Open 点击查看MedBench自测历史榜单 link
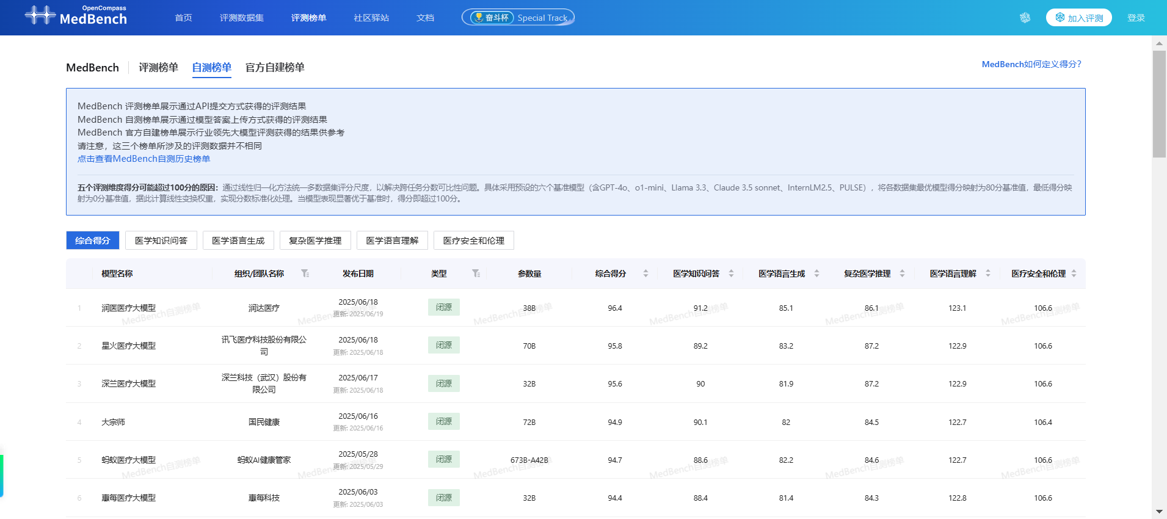 tap(144, 159)
